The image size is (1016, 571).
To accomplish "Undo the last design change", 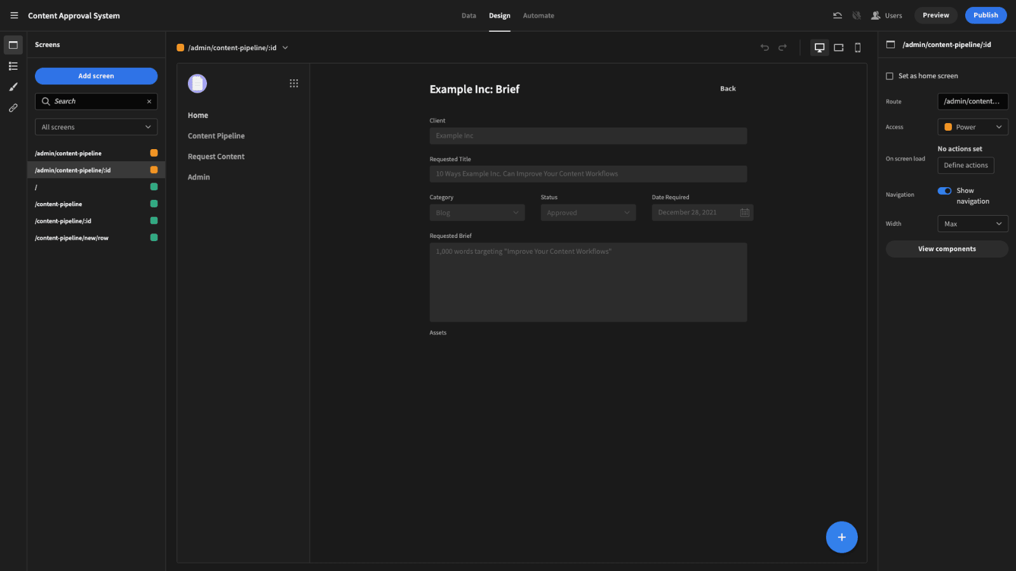I will tap(765, 48).
